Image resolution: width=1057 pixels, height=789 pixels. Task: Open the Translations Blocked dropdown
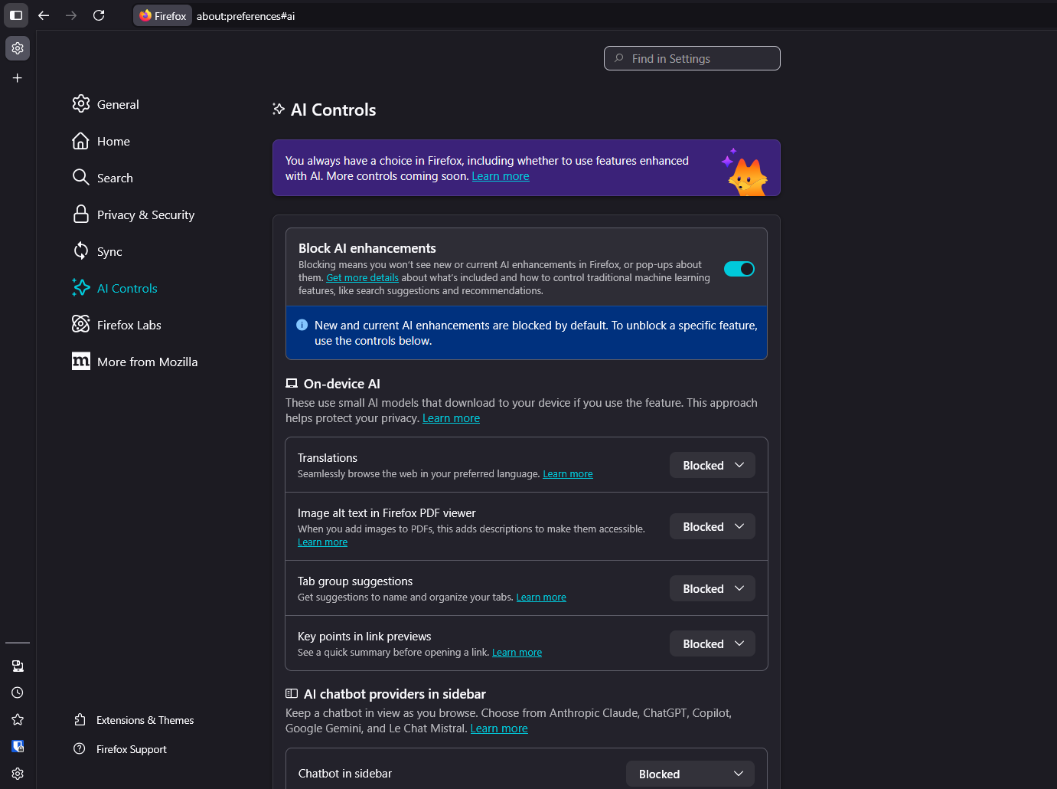point(712,465)
